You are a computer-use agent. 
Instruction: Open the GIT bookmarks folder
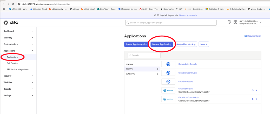[x=179, y=9]
